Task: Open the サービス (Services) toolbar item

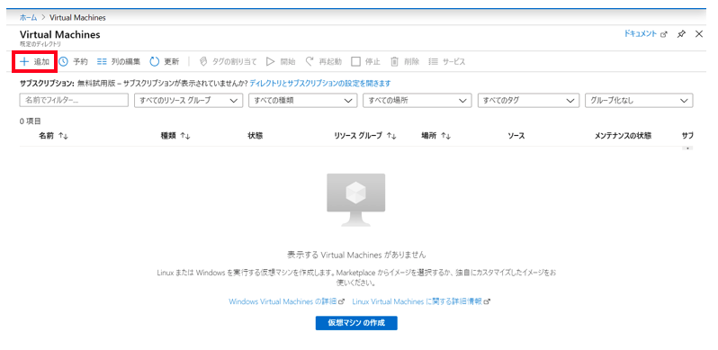Action: (x=447, y=62)
